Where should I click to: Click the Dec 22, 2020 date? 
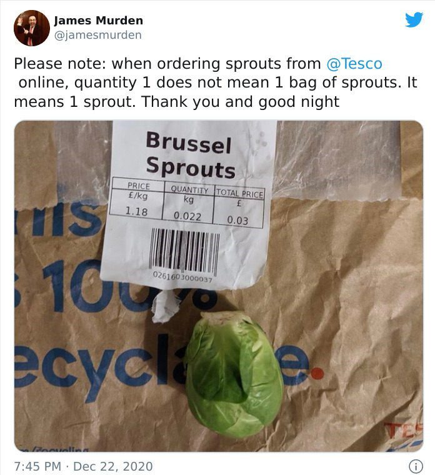(113, 466)
